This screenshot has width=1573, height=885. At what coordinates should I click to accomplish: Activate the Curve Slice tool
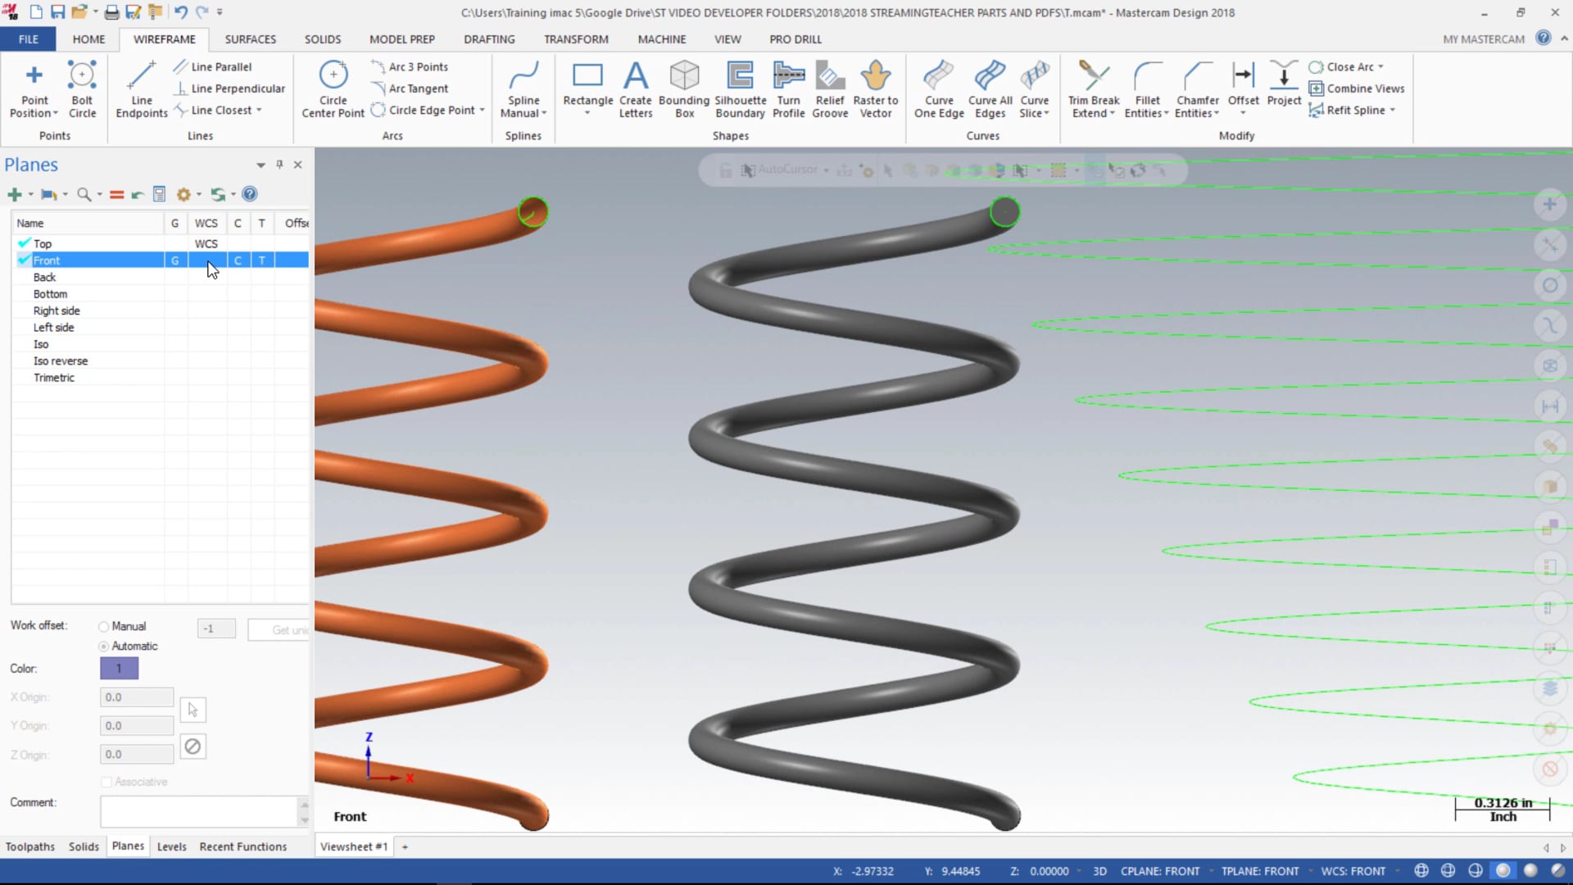tap(1035, 88)
